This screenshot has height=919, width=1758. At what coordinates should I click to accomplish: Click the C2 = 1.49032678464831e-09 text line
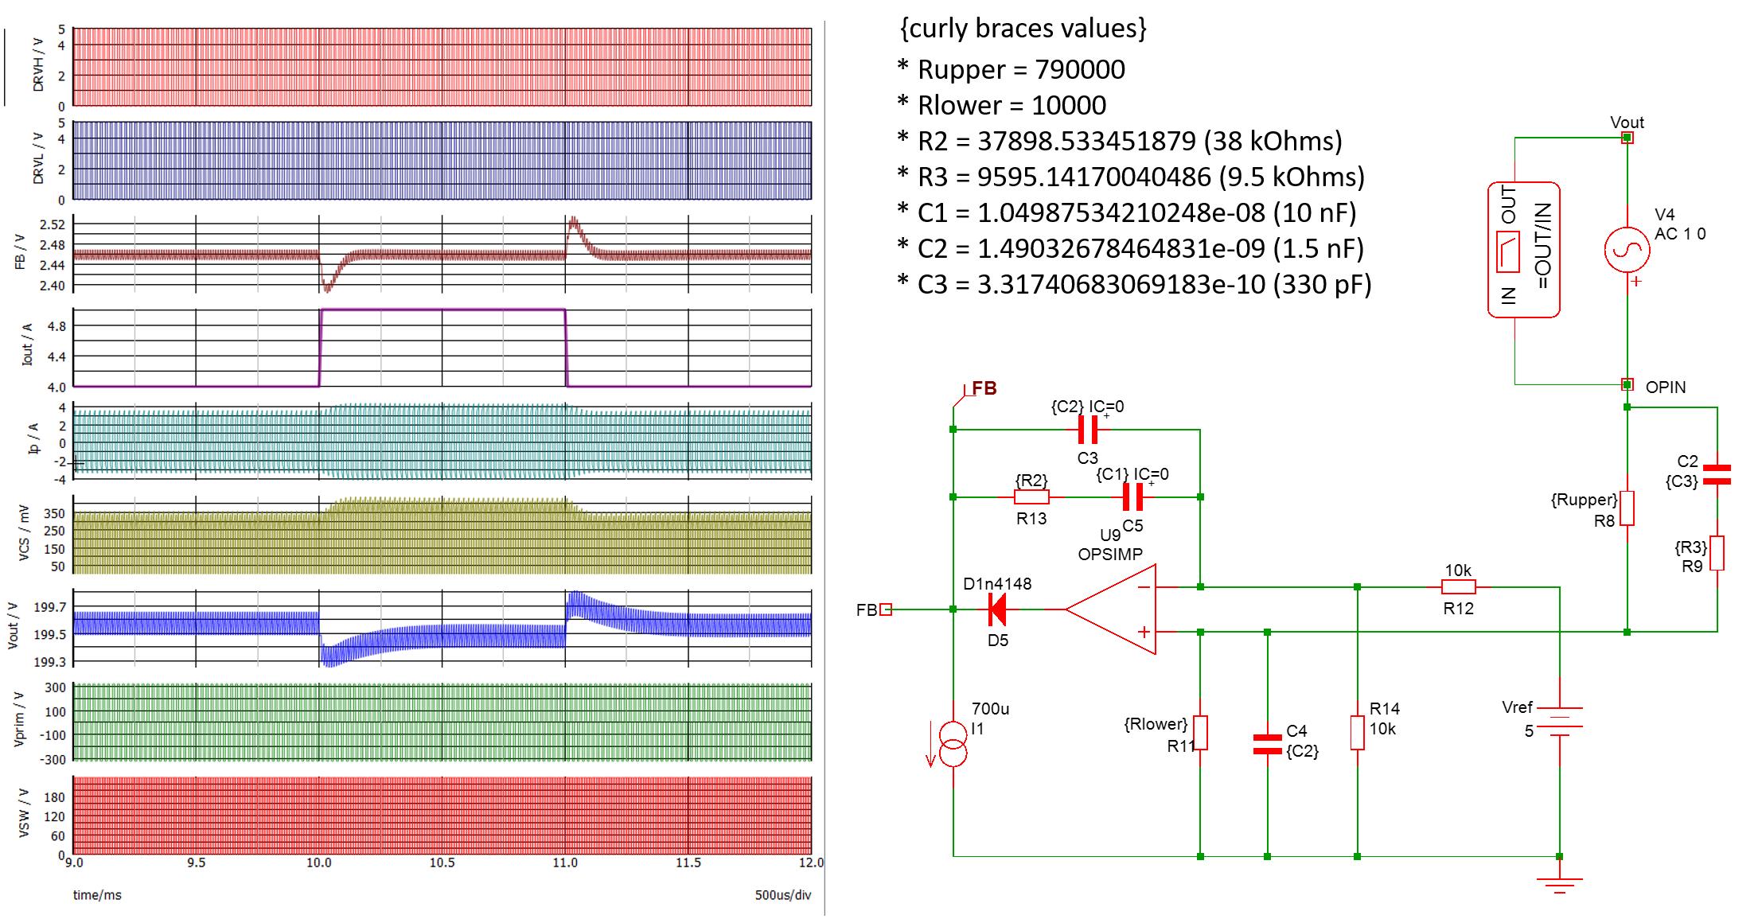[1130, 249]
